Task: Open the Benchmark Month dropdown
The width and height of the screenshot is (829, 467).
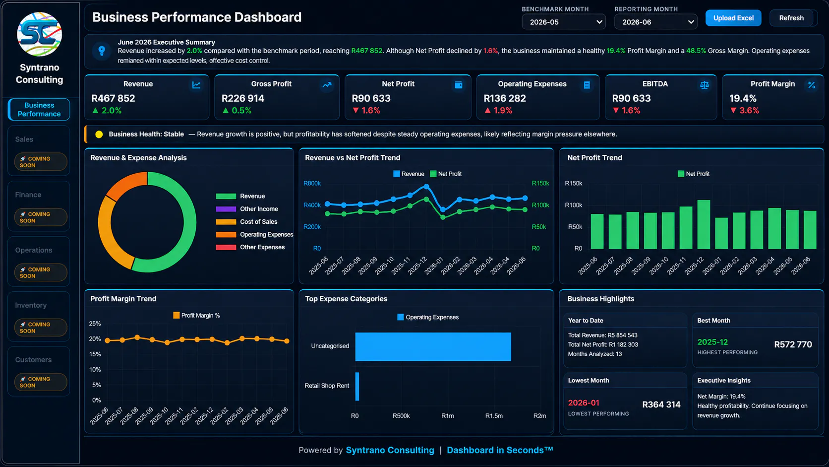Action: point(564,22)
